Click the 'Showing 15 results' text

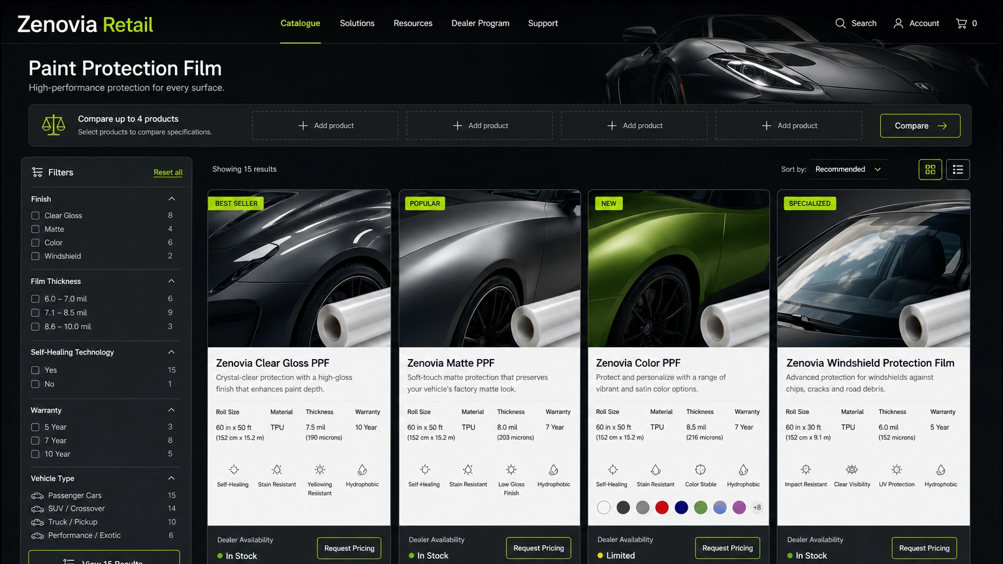[x=244, y=169]
